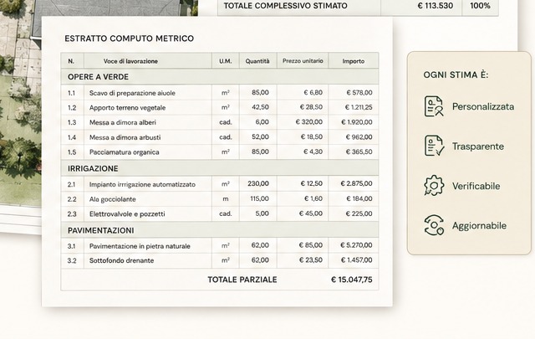Click the TOTALE PARZIALE label
Image resolution: width=535 pixels, height=339 pixels.
pyautogui.click(x=242, y=280)
